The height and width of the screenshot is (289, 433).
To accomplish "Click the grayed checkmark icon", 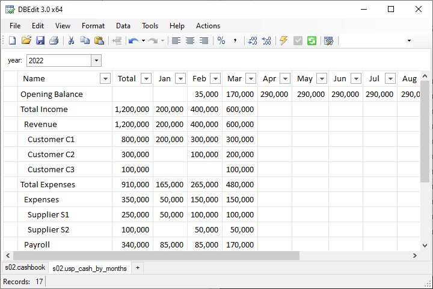I will 298,41.
